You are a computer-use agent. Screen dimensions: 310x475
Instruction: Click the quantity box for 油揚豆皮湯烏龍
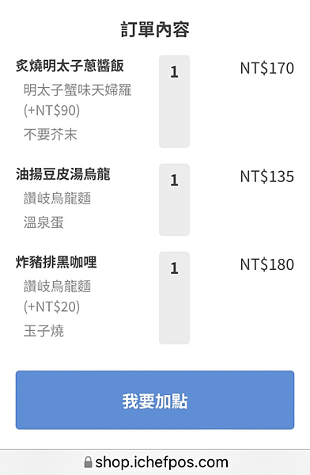(174, 199)
